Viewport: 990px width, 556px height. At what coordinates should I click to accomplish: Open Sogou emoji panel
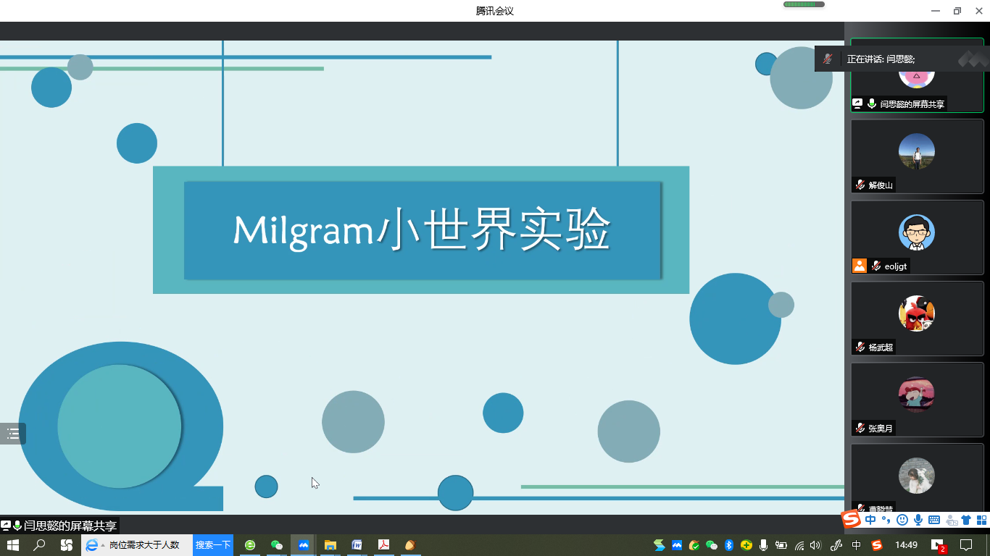(902, 520)
